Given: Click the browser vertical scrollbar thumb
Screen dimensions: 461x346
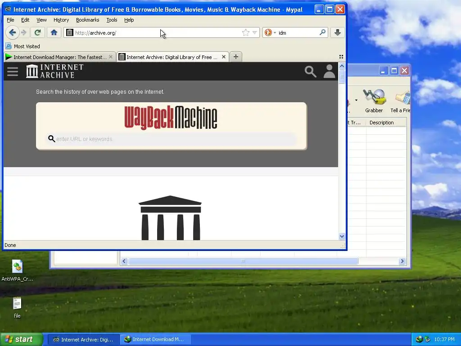Looking at the screenshot, I should pos(342,77).
